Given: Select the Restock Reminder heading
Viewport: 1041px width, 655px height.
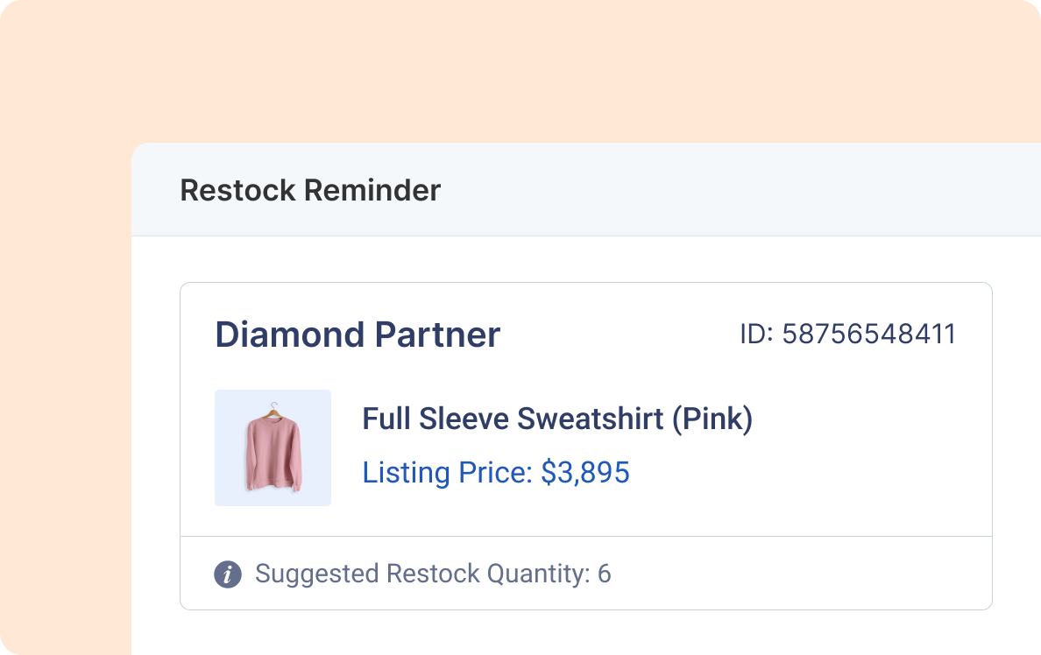Looking at the screenshot, I should coord(310,190).
